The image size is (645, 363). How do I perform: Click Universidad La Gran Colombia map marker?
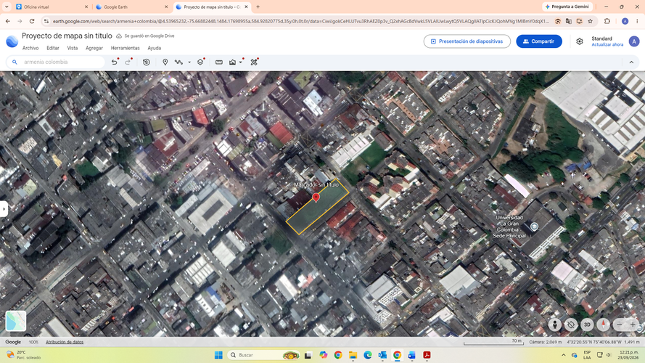point(534,227)
